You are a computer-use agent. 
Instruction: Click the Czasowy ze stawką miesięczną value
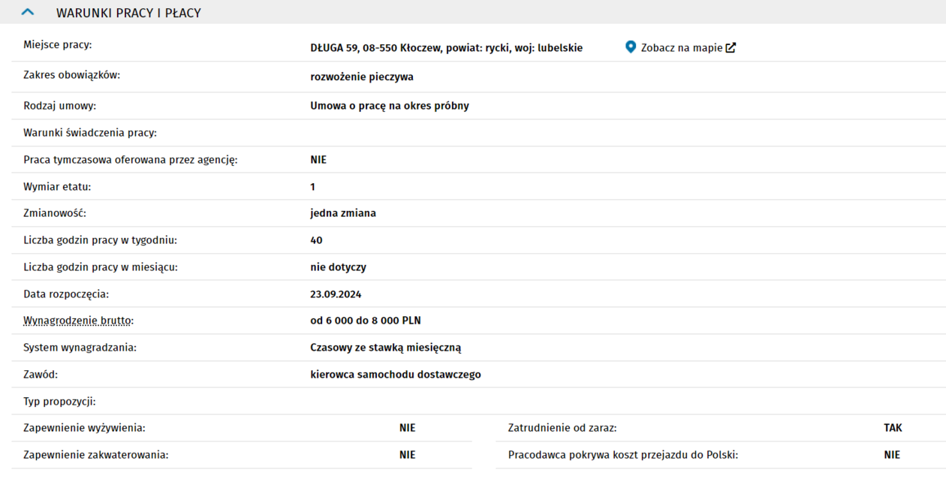(385, 348)
